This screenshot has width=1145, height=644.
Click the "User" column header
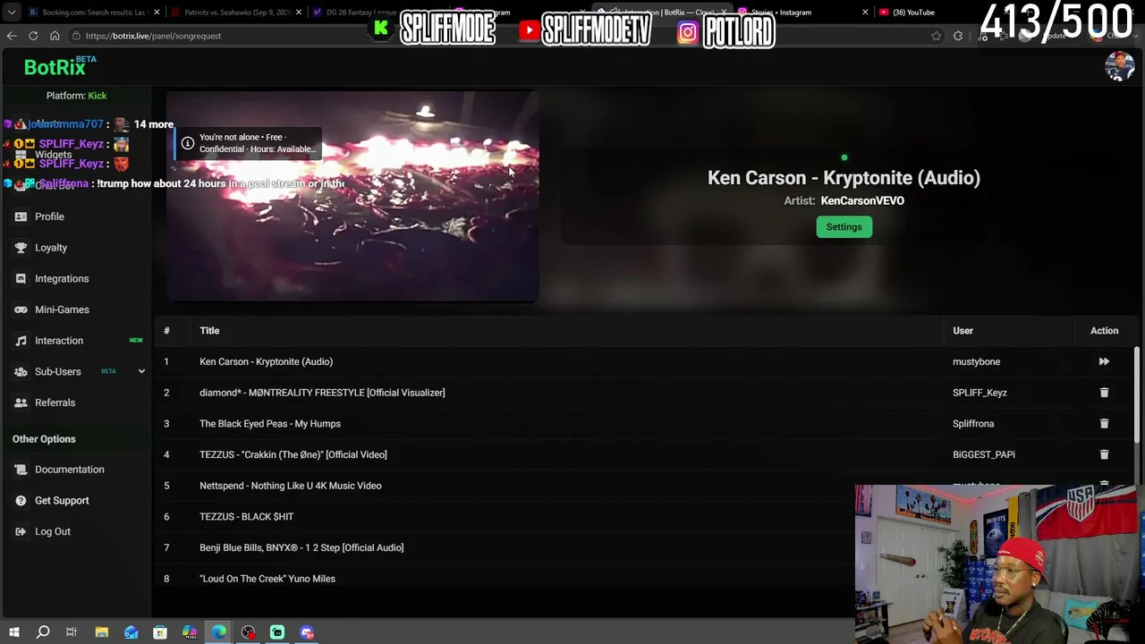963,331
